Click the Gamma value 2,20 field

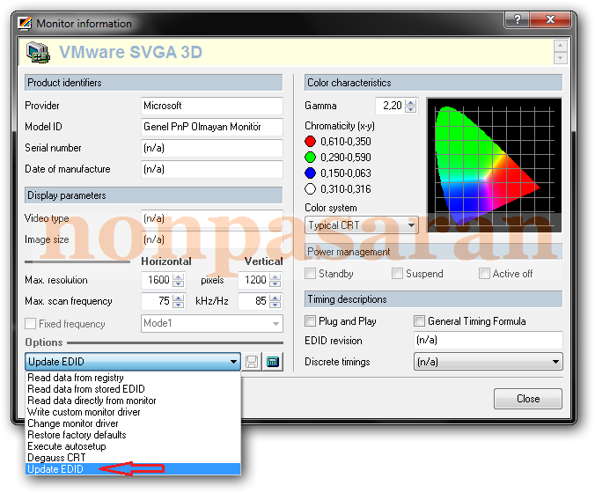coord(391,106)
